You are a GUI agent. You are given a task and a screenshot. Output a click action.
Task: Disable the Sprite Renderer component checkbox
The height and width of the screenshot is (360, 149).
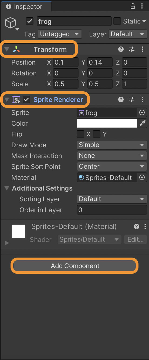26,99
